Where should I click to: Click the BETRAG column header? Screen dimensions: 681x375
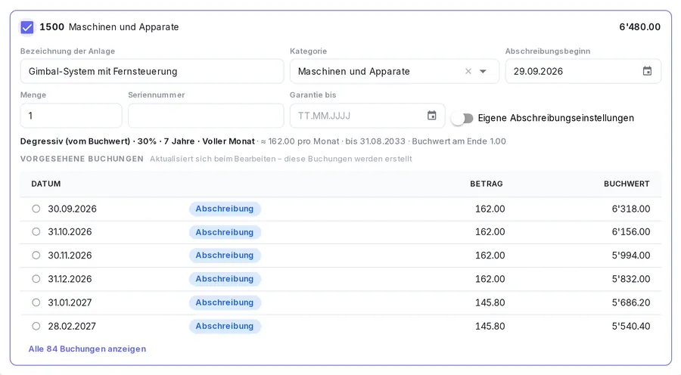487,184
